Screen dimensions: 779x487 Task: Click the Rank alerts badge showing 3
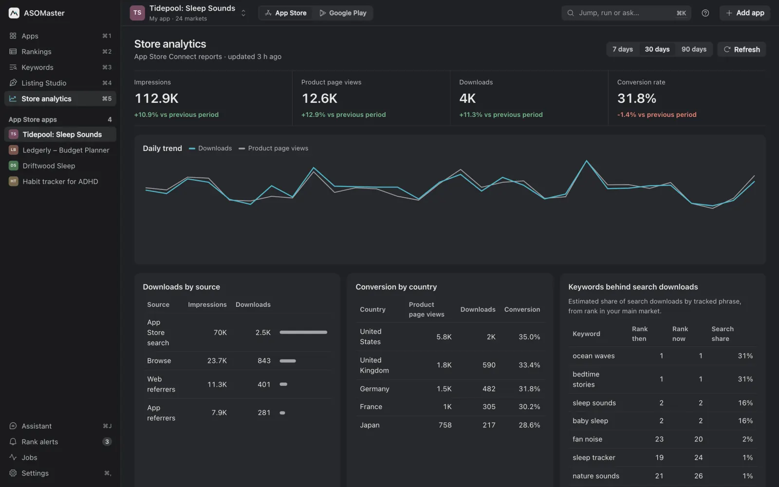pos(107,442)
